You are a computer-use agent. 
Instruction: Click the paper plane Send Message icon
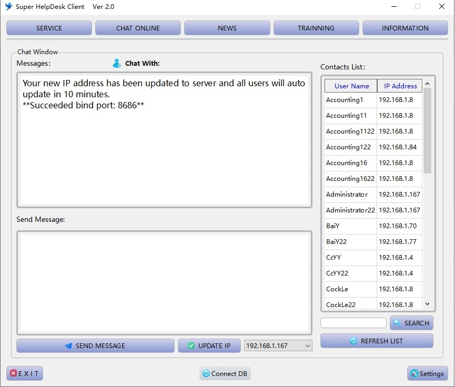point(68,346)
